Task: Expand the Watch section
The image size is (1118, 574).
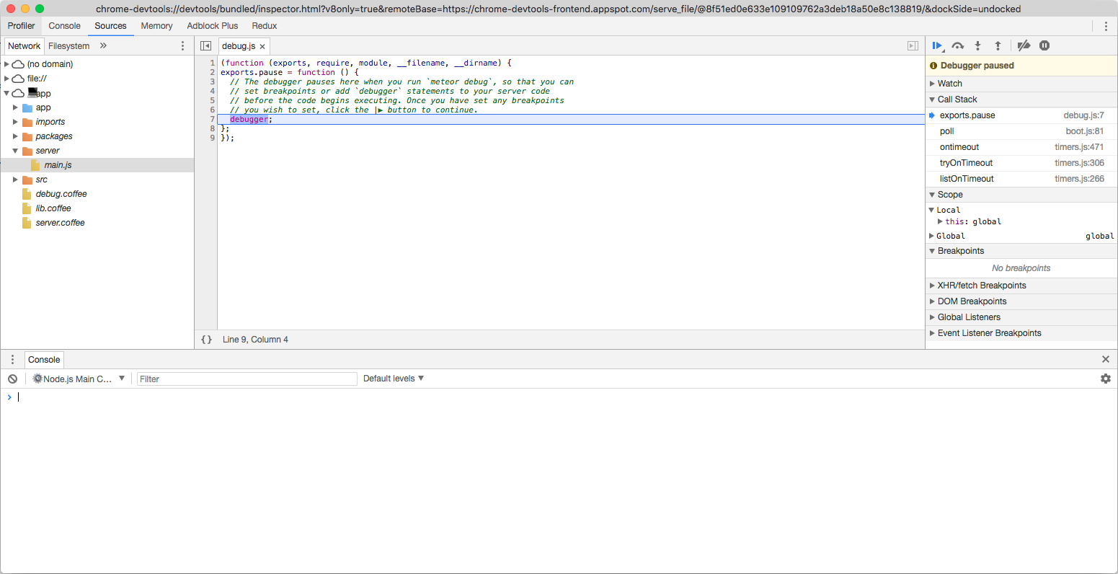Action: (x=949, y=84)
